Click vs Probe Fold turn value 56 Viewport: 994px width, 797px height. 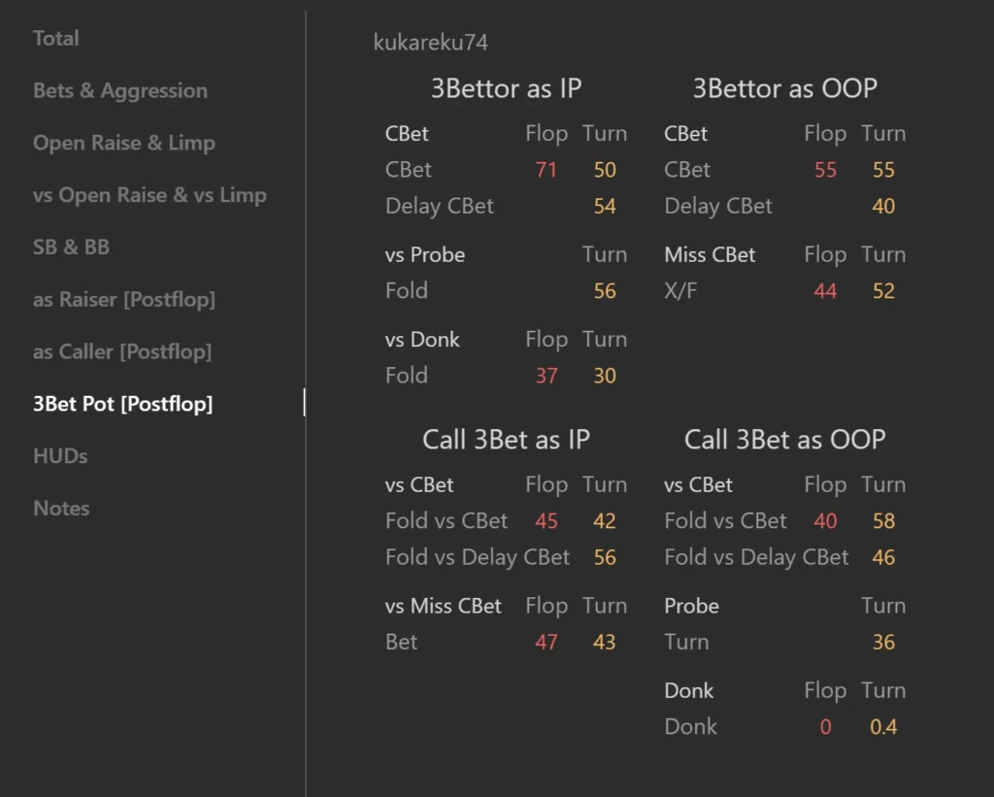point(605,291)
